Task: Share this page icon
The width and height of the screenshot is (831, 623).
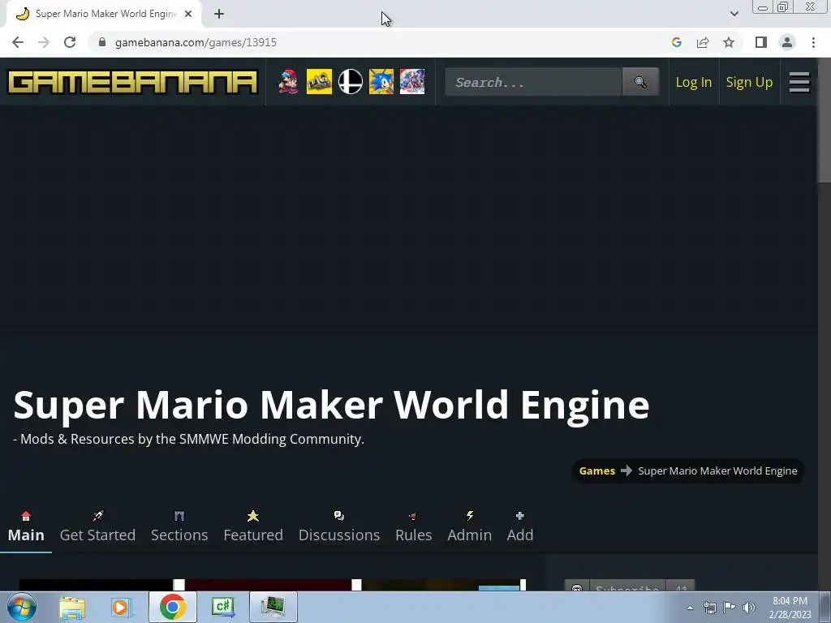Action: point(703,42)
